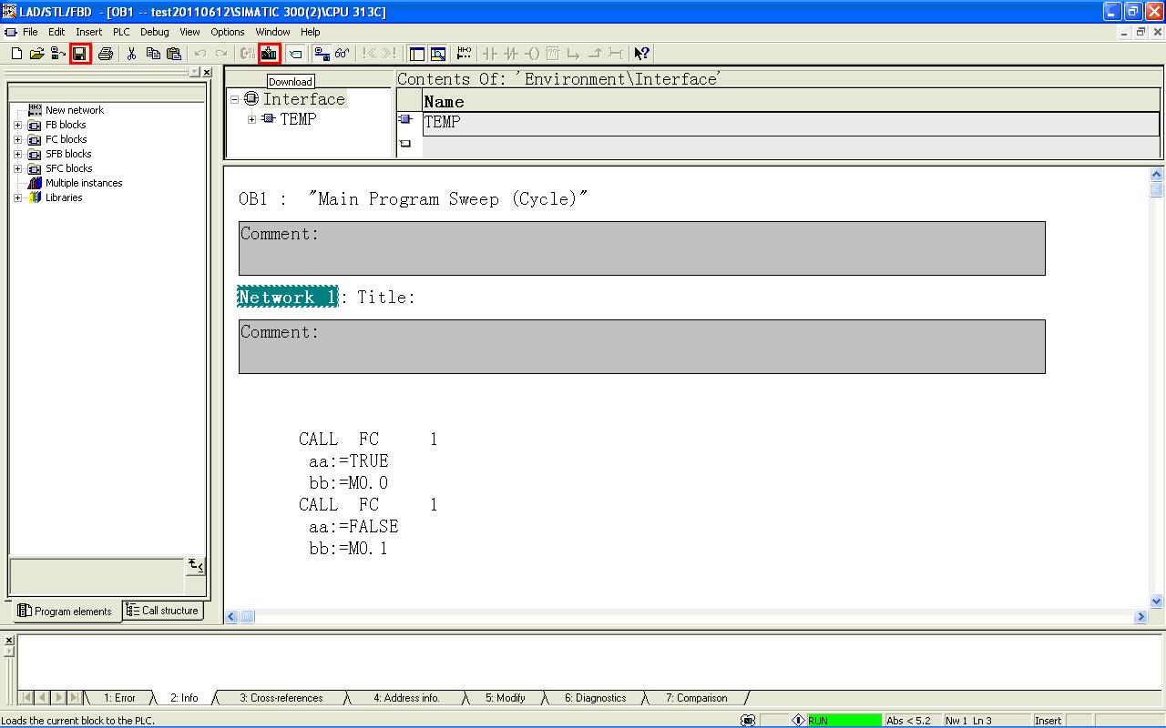The height and width of the screenshot is (728, 1166).
Task: Select New network in the program elements
Action: point(75,110)
